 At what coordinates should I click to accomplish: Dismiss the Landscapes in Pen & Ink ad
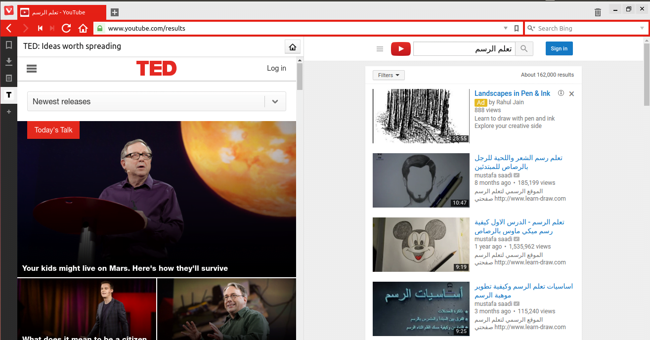[x=571, y=93]
